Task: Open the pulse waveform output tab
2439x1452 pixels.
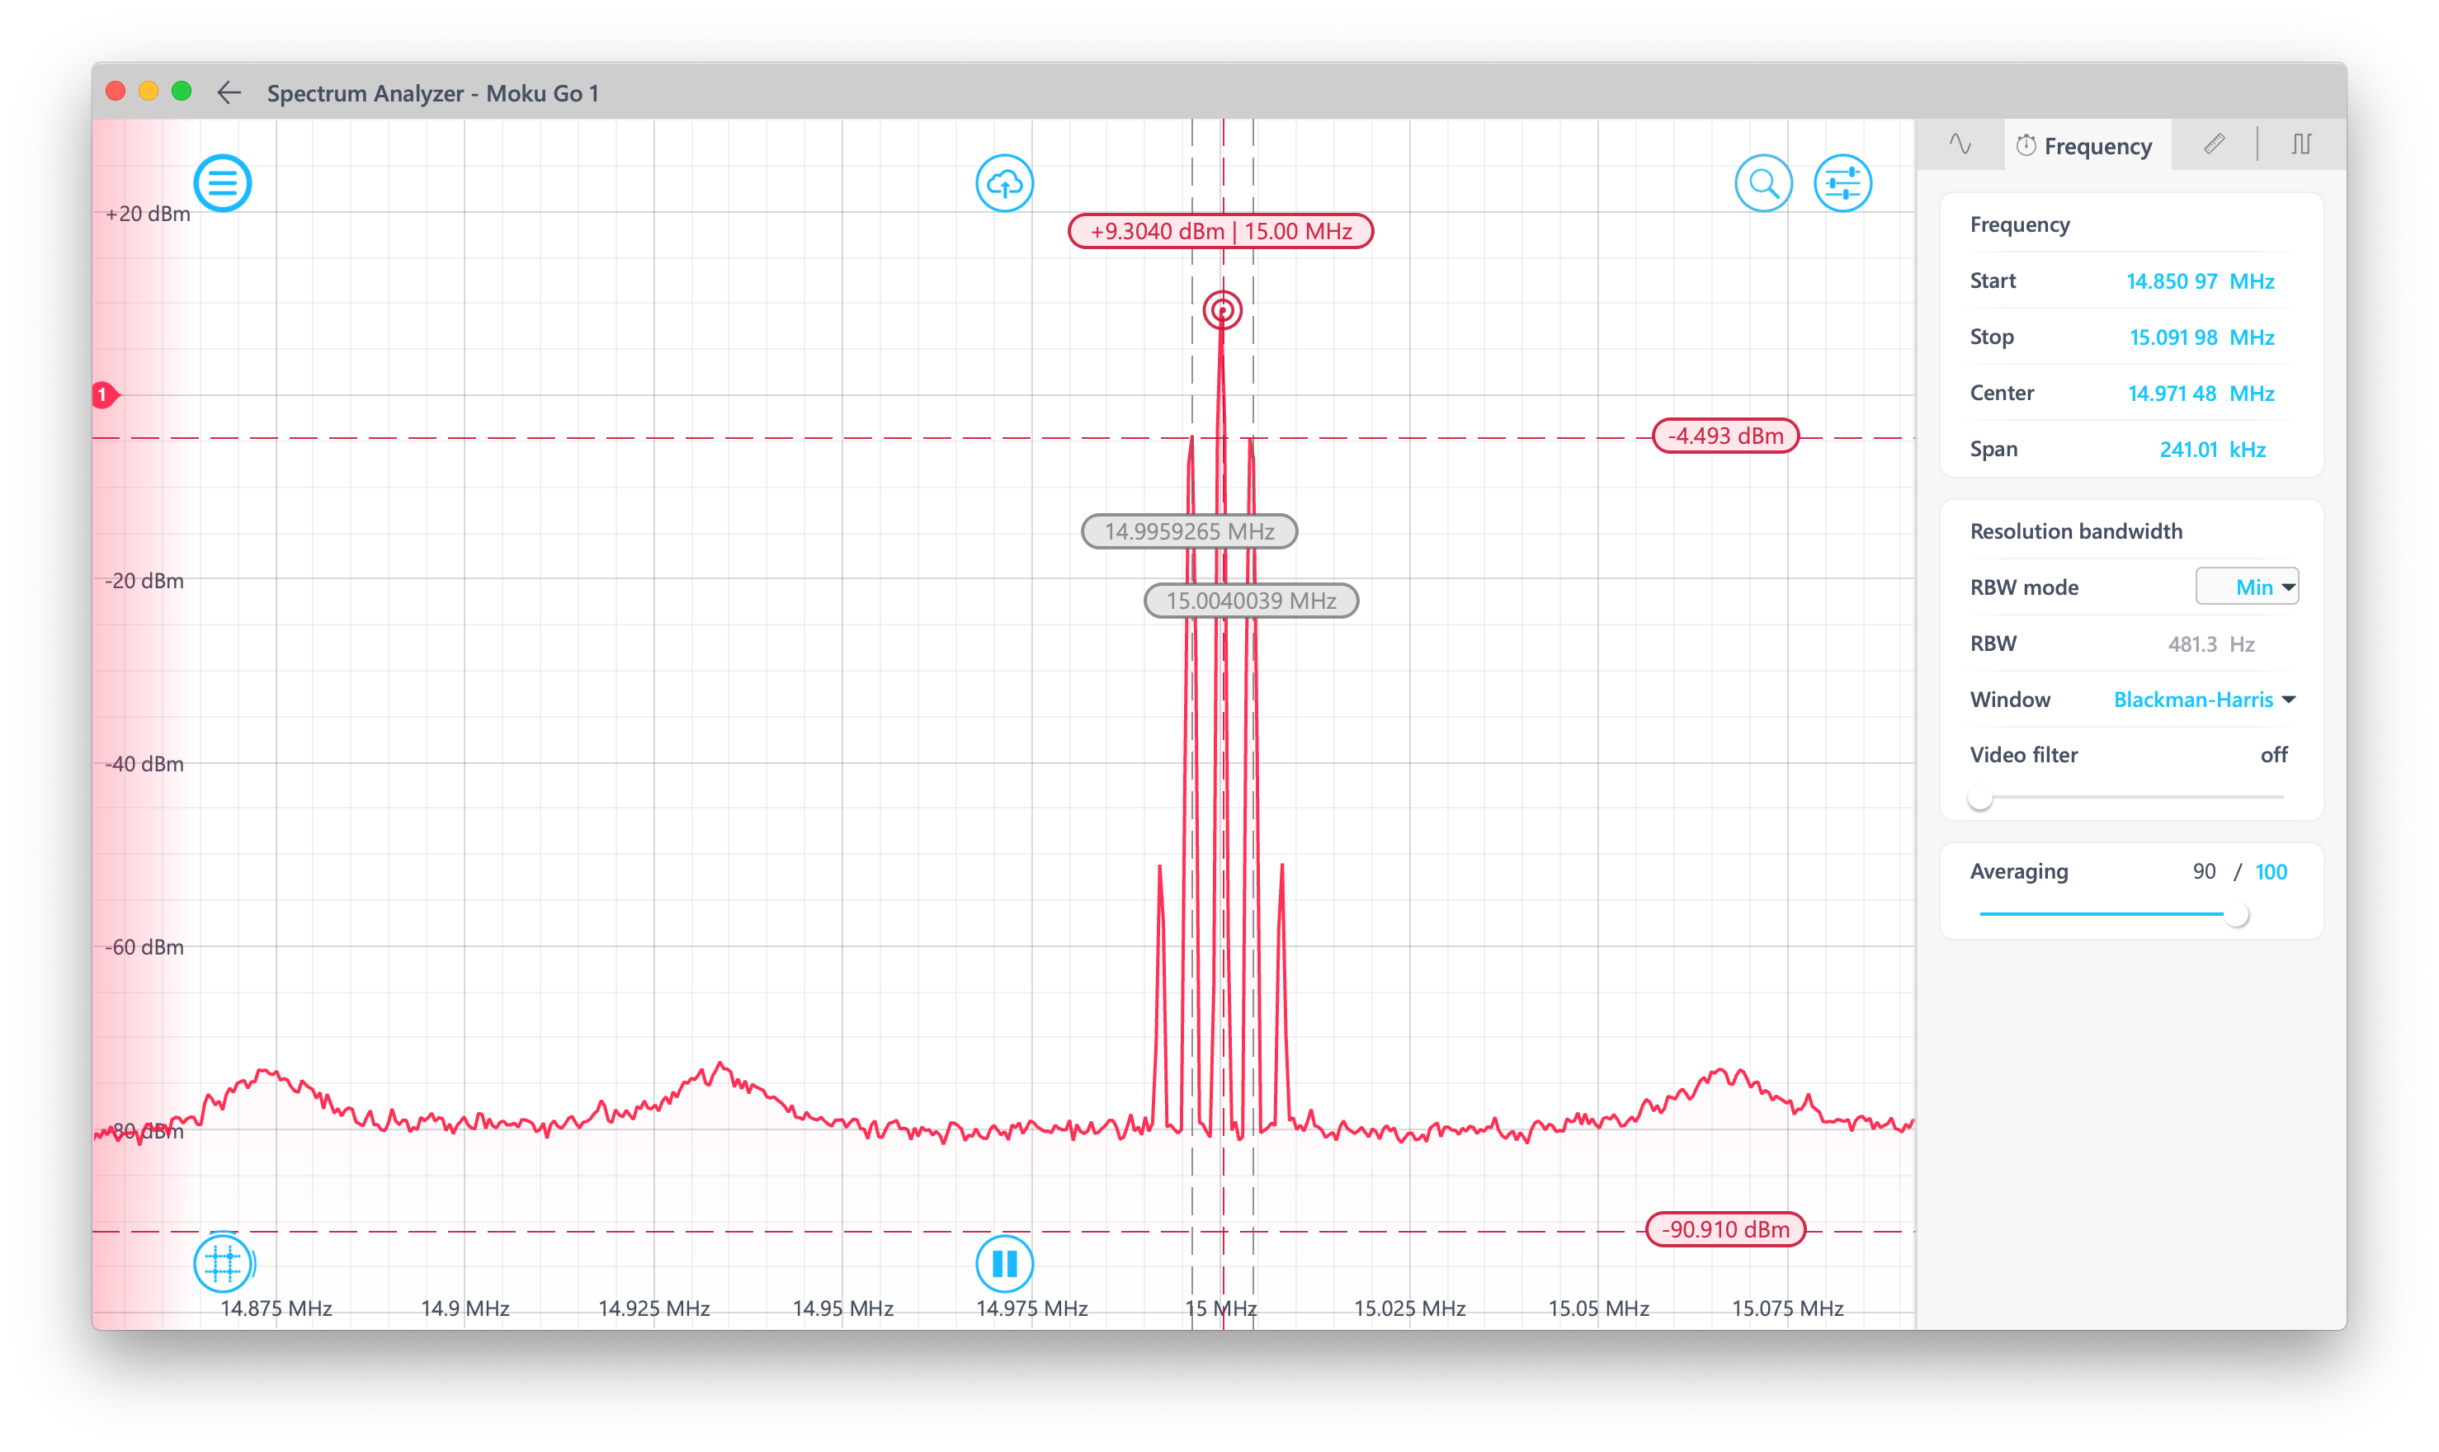Action: (2301, 145)
